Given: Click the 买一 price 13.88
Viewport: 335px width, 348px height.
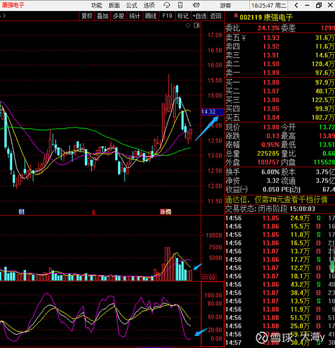Looking at the screenshot, I should pyautogui.click(x=271, y=83).
